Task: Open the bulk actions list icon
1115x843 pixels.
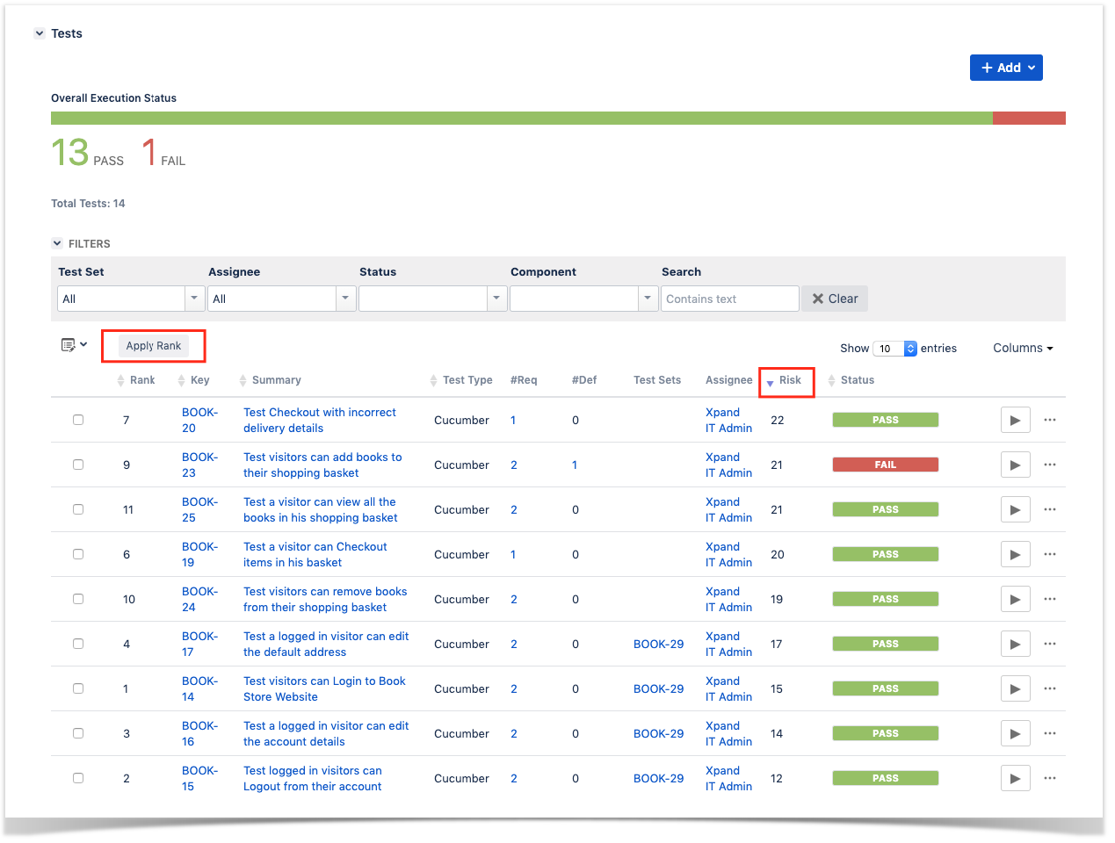Action: pyautogui.click(x=74, y=345)
